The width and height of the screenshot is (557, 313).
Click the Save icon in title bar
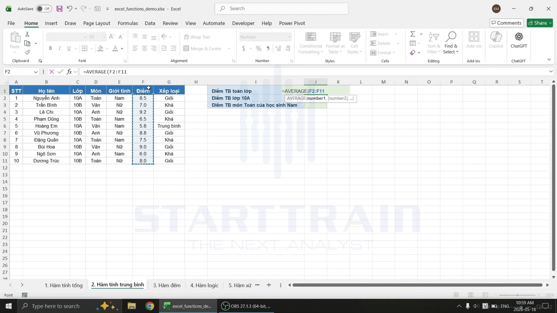tap(60, 9)
